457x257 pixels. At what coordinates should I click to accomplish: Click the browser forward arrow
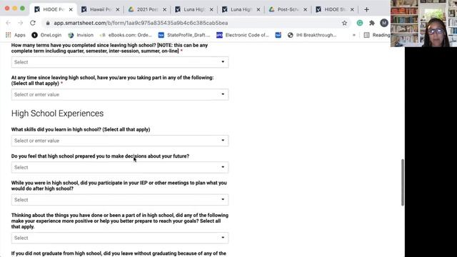(21, 23)
